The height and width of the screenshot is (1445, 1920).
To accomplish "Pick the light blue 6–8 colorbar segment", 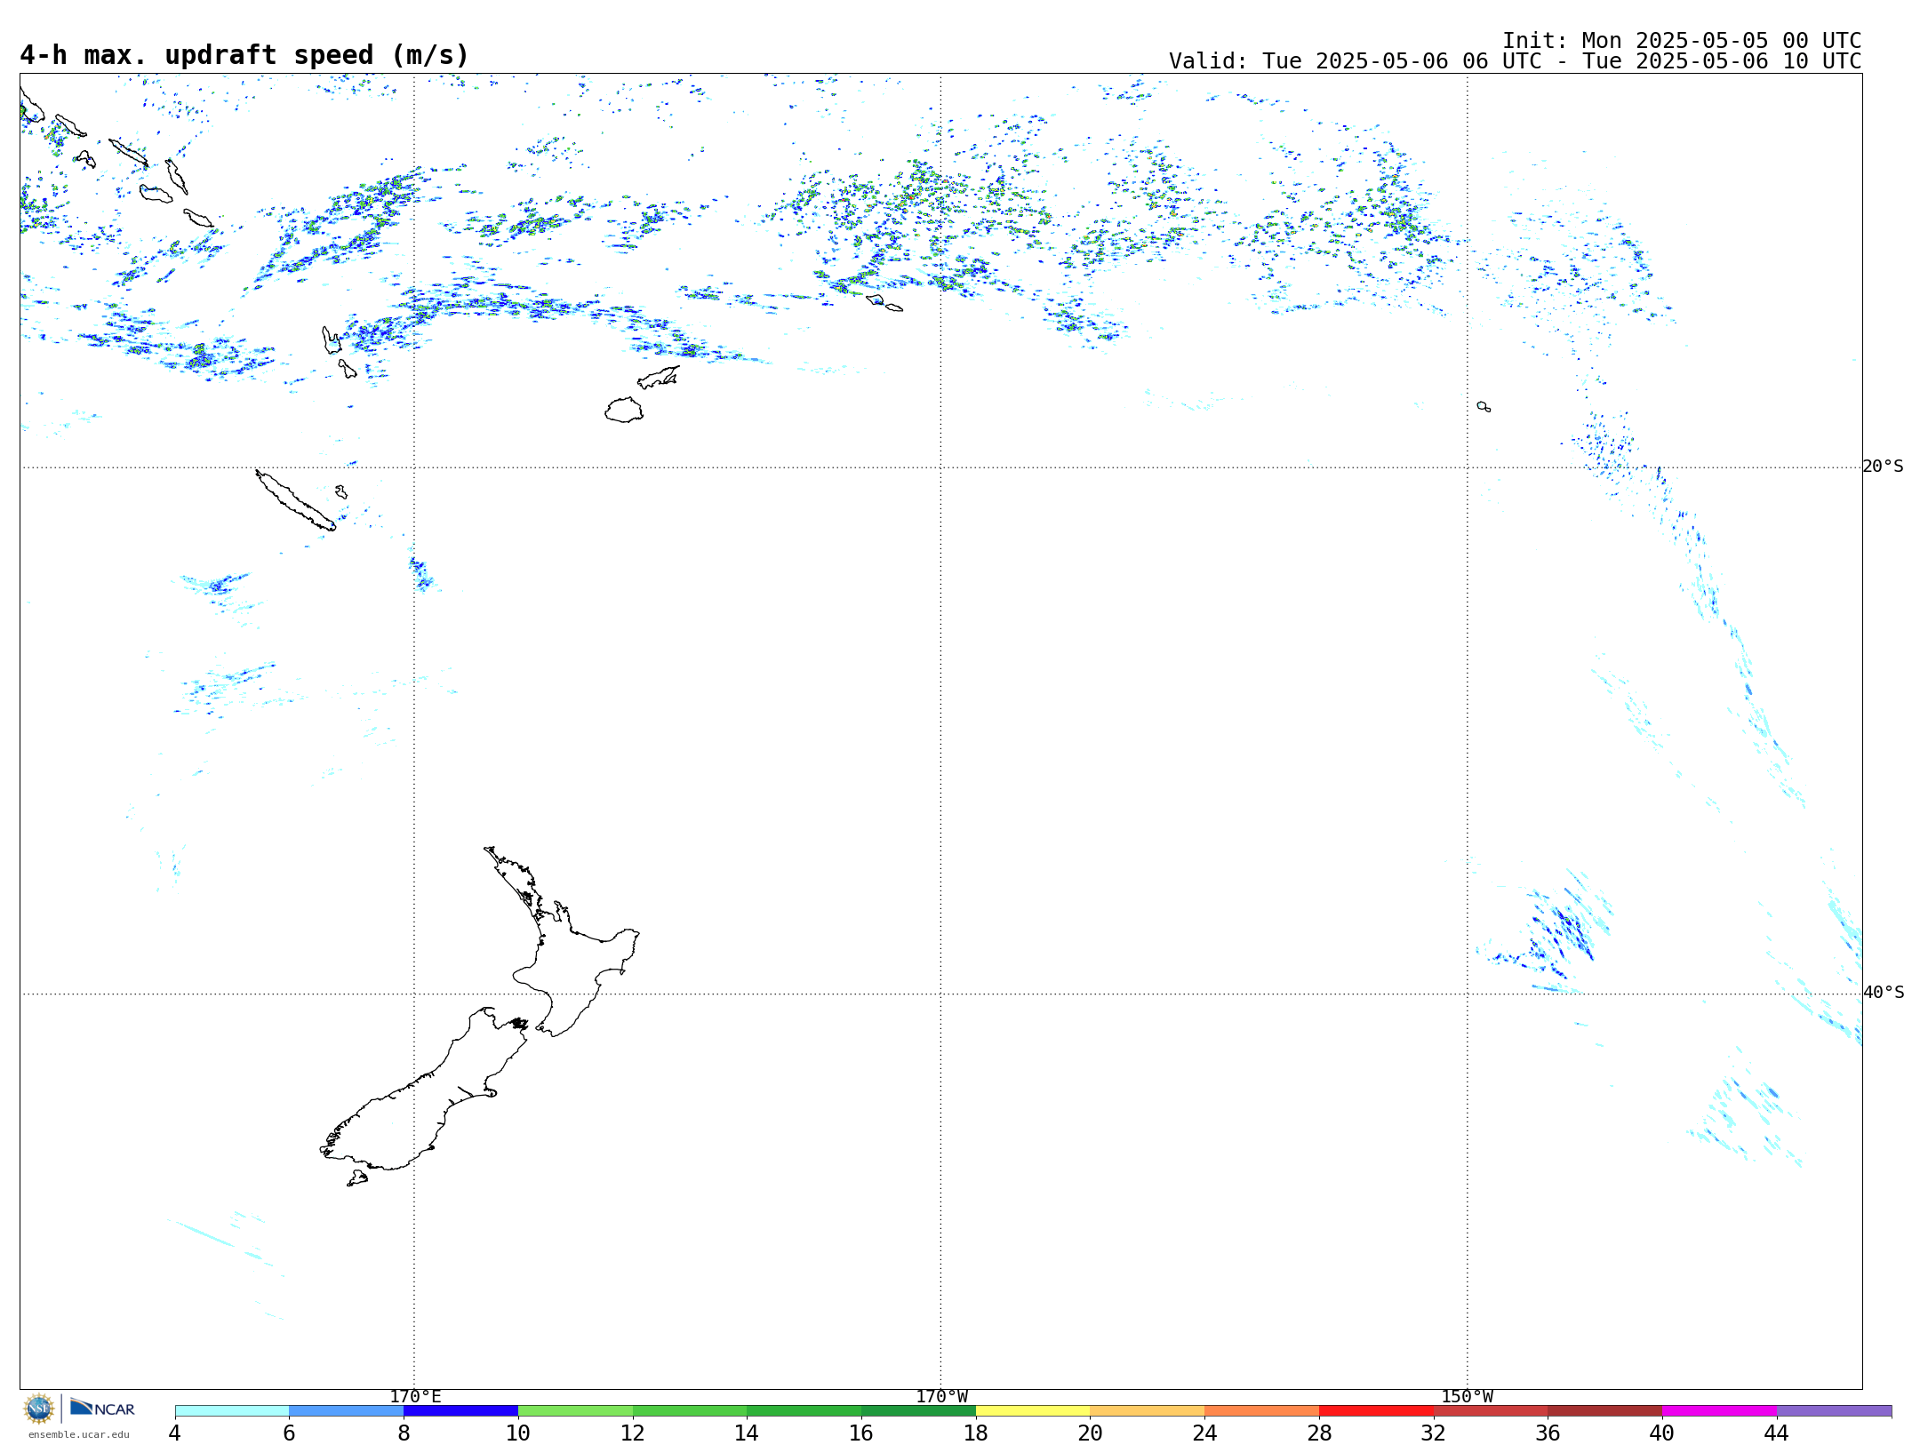I will tap(347, 1410).
